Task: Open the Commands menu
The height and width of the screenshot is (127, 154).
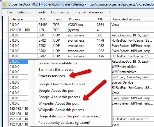Action: (60, 12)
